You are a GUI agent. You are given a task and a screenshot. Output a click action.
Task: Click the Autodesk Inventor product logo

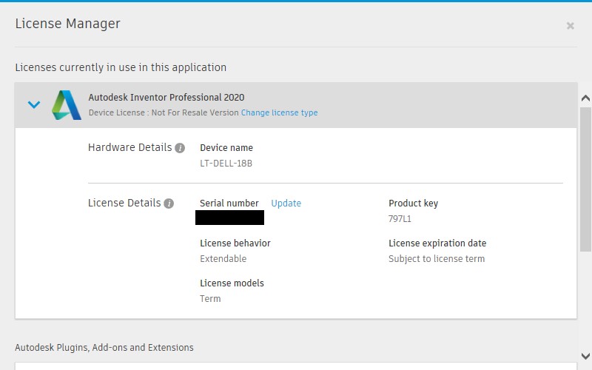point(67,105)
